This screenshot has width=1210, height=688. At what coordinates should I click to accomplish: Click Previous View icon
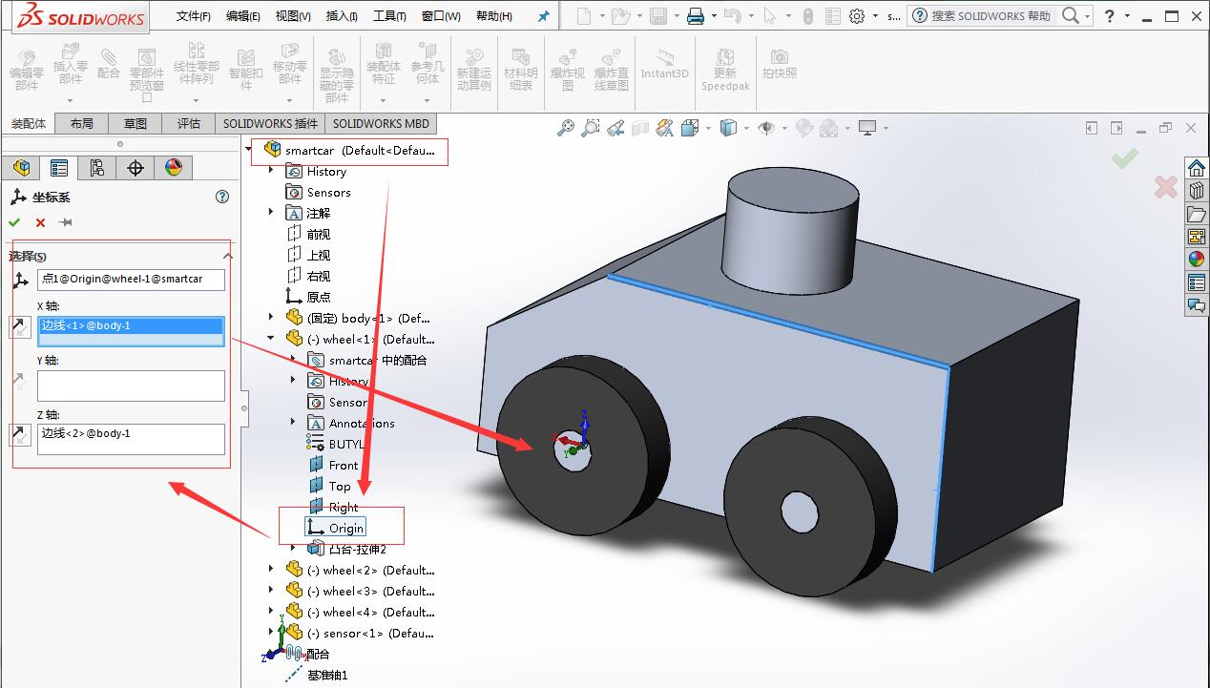pos(615,128)
